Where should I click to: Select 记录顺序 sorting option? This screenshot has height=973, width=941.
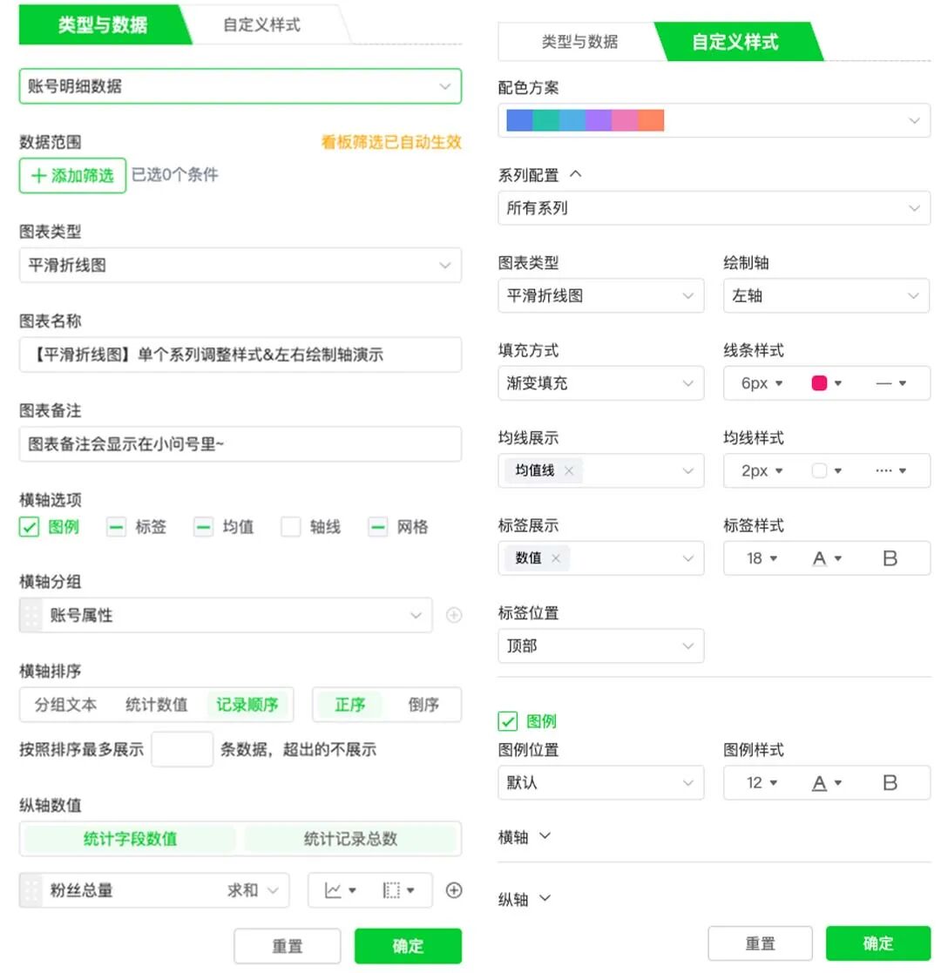[247, 705]
